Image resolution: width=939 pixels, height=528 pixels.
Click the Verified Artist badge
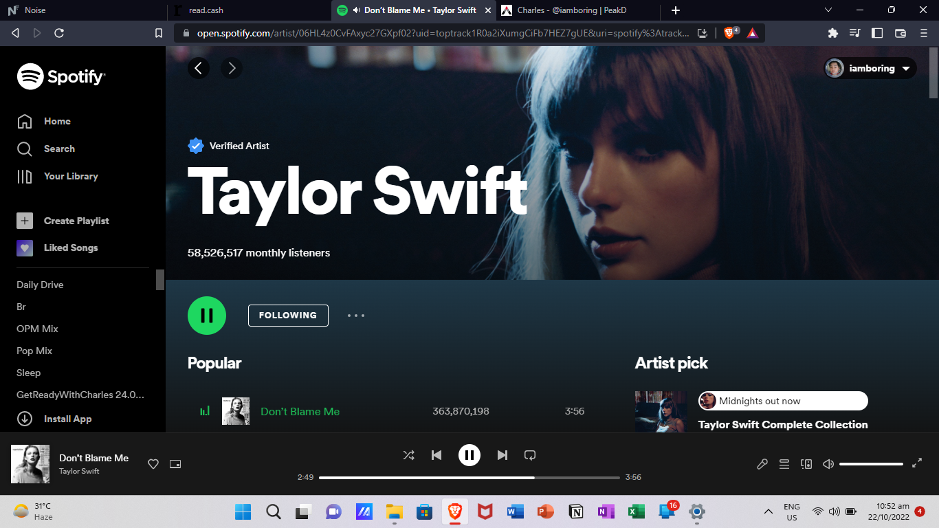[x=196, y=146]
